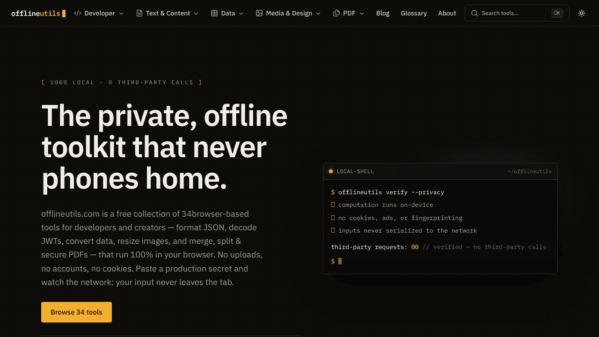Click 'inputs never serialized to the network'
Viewport: 599px width, 337px height.
pyautogui.click(x=408, y=231)
